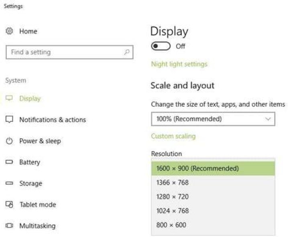Click the Home gear icon
The image size is (289, 237).
click(x=9, y=31)
